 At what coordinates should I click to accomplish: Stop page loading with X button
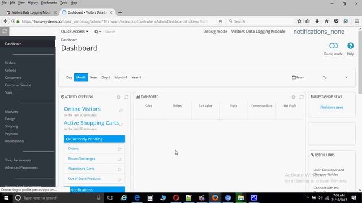[x=221, y=21]
